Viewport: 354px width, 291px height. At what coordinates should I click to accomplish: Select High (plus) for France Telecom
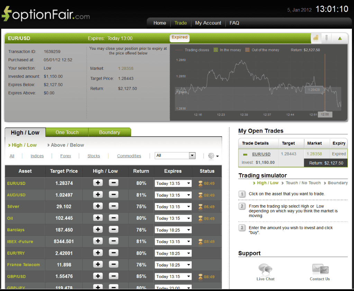pyautogui.click(x=98, y=264)
